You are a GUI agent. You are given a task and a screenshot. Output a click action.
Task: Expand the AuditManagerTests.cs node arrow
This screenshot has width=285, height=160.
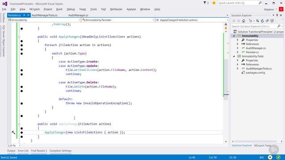(x=237, y=68)
